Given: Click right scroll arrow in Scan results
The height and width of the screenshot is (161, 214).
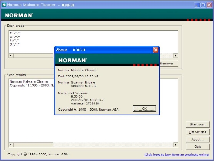Looking at the screenshot, I should point(175,145).
